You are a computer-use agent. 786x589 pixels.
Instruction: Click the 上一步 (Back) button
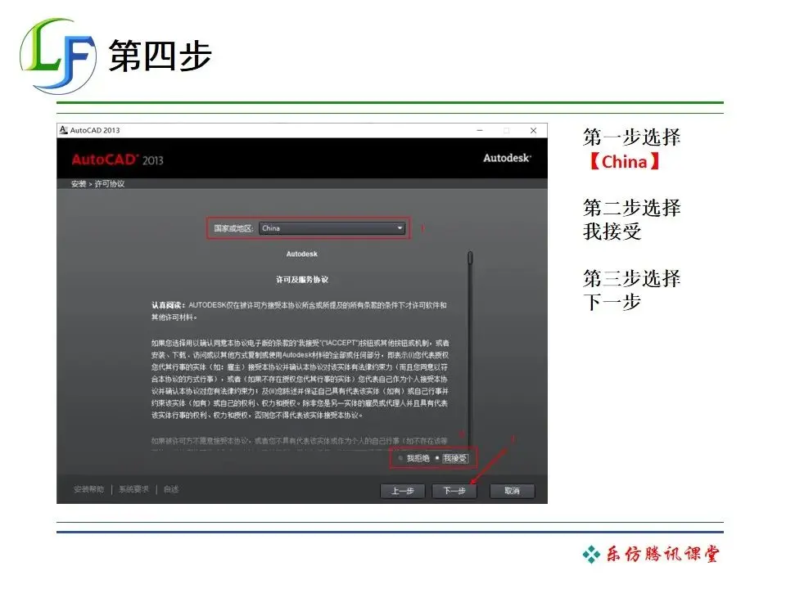403,491
